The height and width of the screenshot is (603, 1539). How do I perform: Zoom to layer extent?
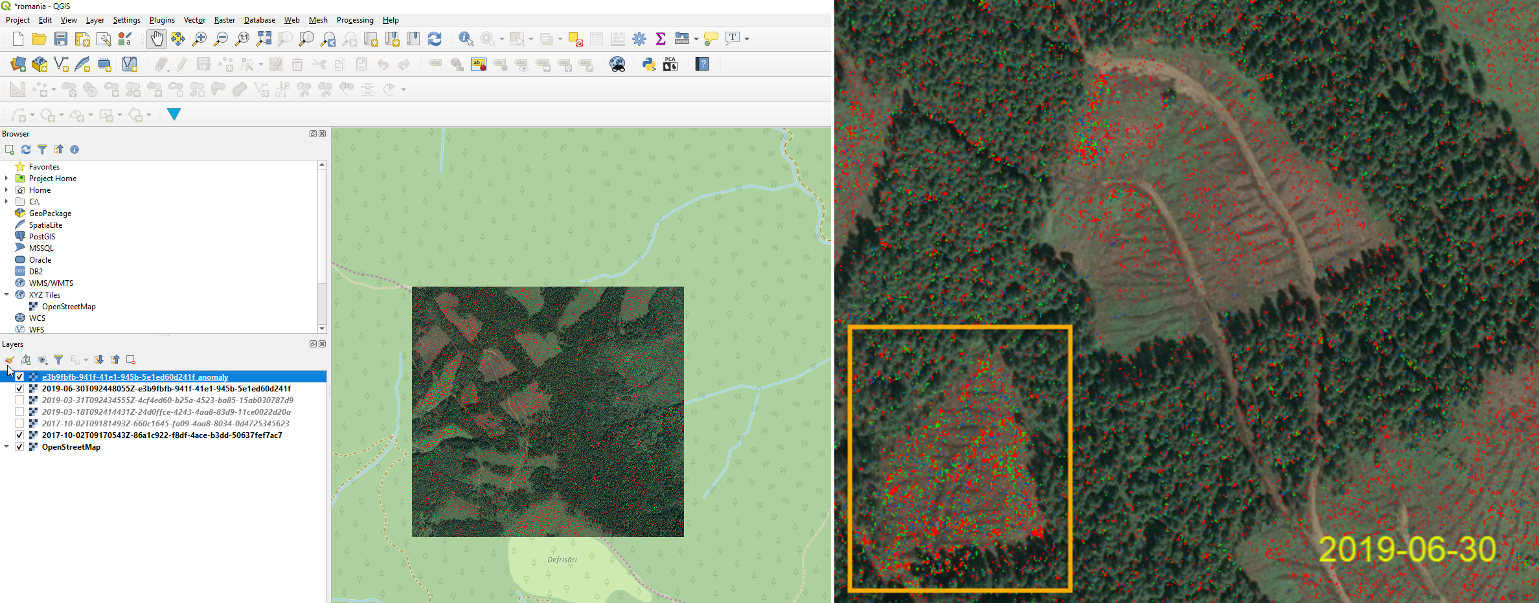[306, 39]
